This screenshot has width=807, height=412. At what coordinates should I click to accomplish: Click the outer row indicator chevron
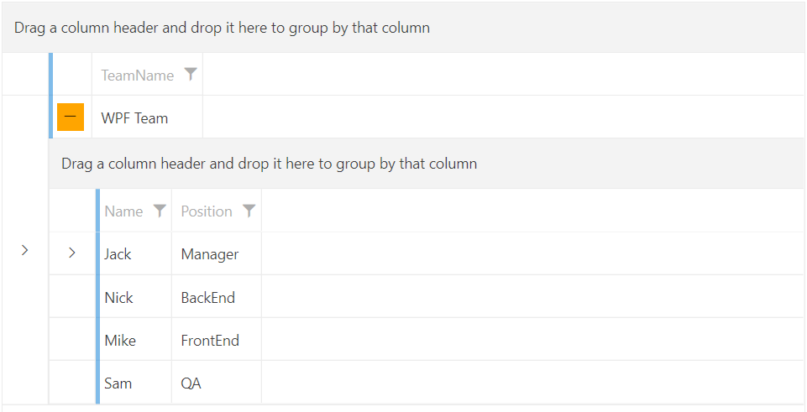click(x=25, y=250)
